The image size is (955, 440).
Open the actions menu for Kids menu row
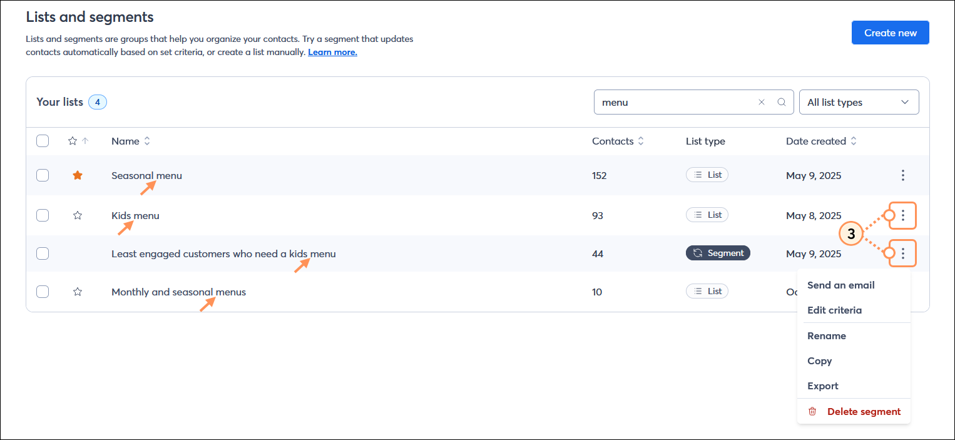[903, 215]
